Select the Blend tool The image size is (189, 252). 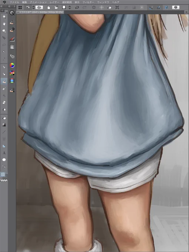pos(4,109)
